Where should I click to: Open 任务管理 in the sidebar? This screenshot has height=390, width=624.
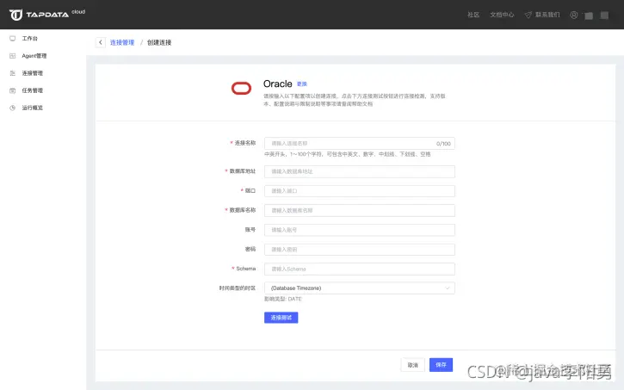[x=32, y=90]
